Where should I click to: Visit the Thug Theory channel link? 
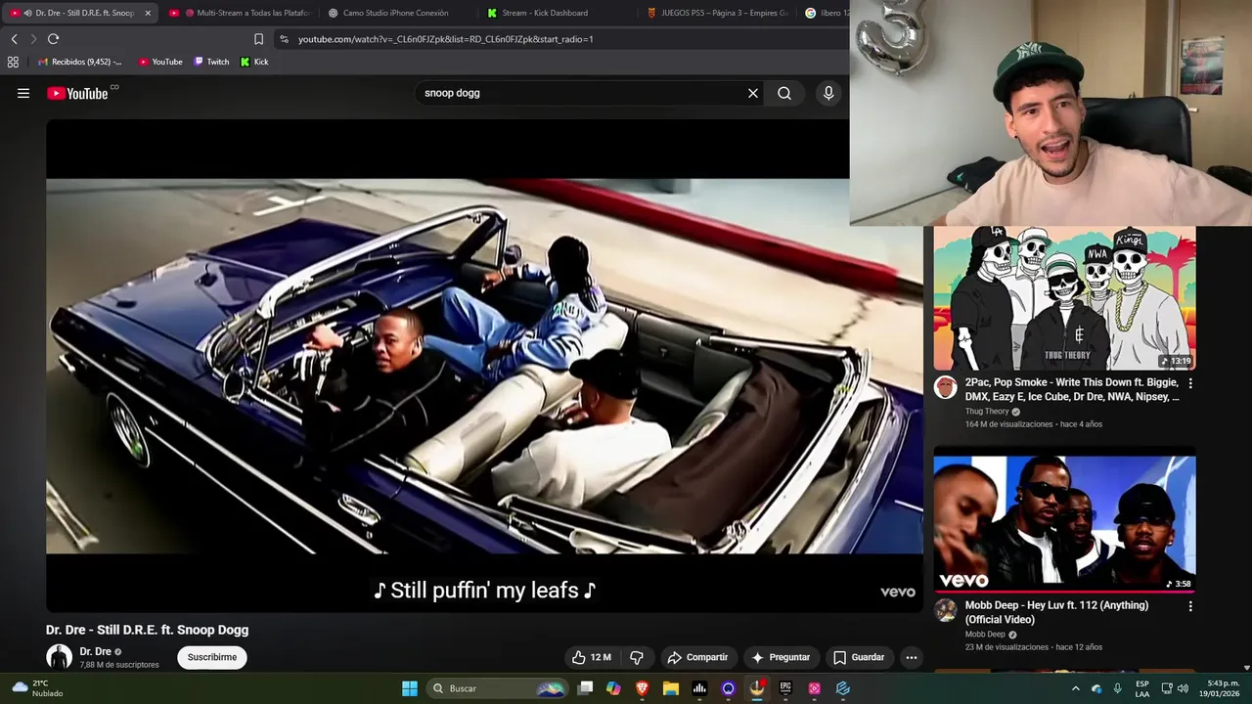[987, 412]
